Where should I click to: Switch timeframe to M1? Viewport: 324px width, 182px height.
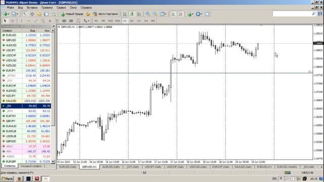(96, 21)
